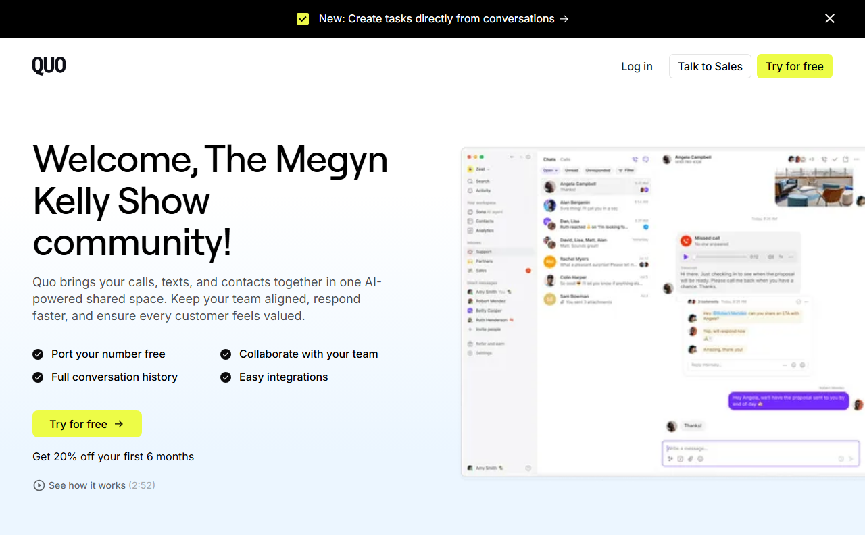Click the Try for free button with arrow
Viewport: 865px width, 540px height.
coord(87,424)
